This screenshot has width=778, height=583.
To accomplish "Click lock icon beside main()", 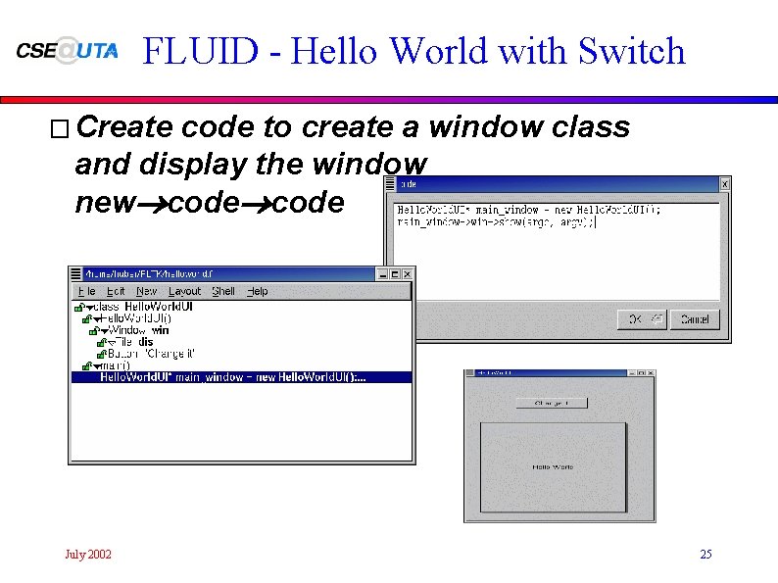I will click(x=87, y=366).
